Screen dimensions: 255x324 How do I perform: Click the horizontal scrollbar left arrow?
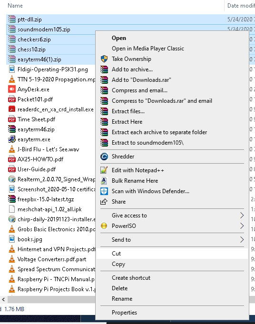click(3, 299)
